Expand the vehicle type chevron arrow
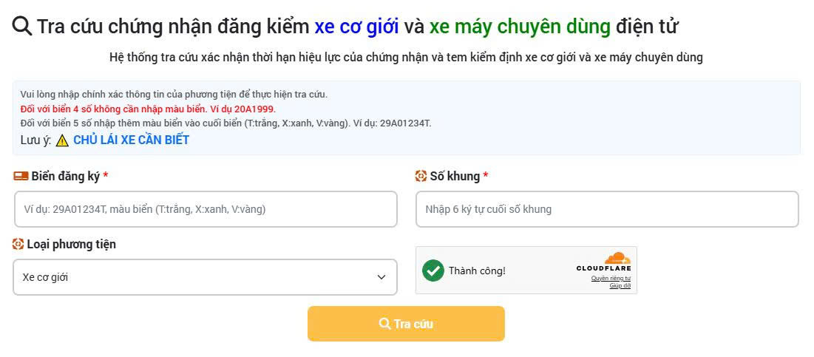 pos(381,277)
